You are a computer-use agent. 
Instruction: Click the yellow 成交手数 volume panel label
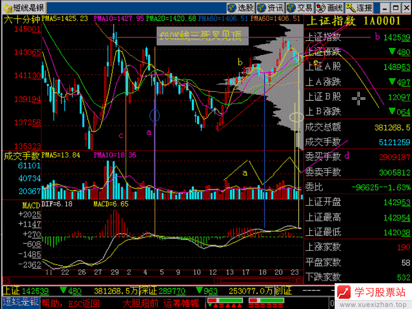[x=22, y=156]
